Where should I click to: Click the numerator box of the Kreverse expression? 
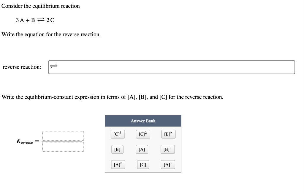pyautogui.click(x=63, y=136)
